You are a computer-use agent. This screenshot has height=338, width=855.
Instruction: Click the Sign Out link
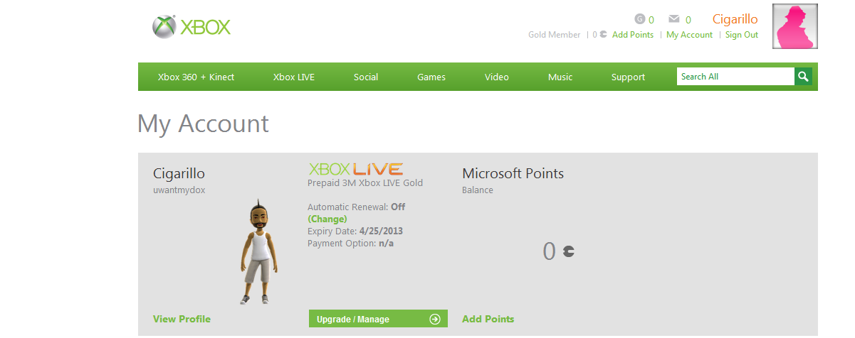742,35
